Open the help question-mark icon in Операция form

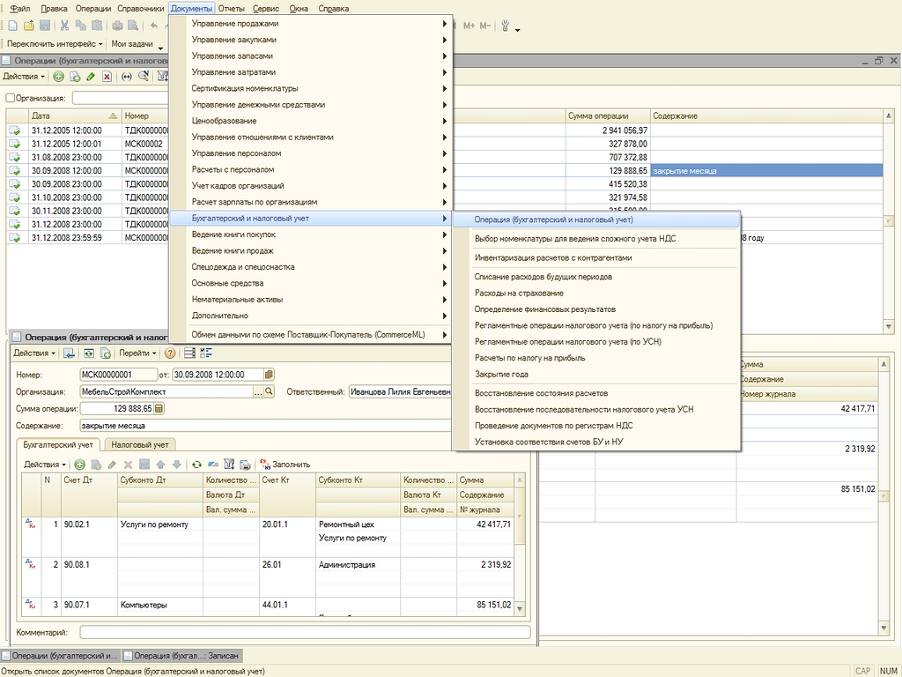tap(170, 353)
